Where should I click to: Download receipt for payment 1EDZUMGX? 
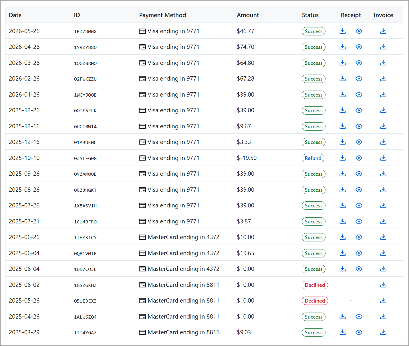343,31
